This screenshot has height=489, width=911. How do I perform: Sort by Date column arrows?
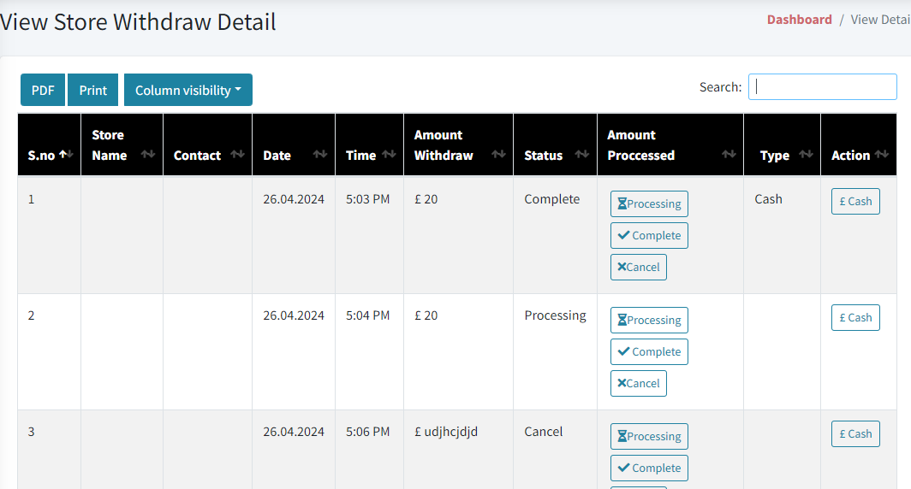click(319, 155)
